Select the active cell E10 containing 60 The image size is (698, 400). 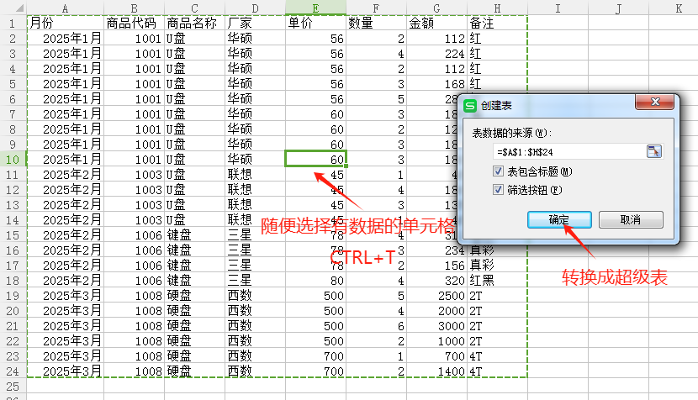click(315, 159)
